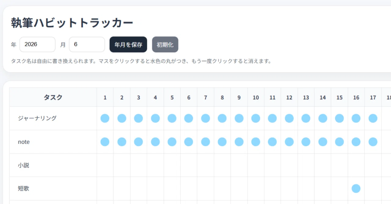
Task: Remove the 短歌 circle on day 16
Action: [x=356, y=188]
